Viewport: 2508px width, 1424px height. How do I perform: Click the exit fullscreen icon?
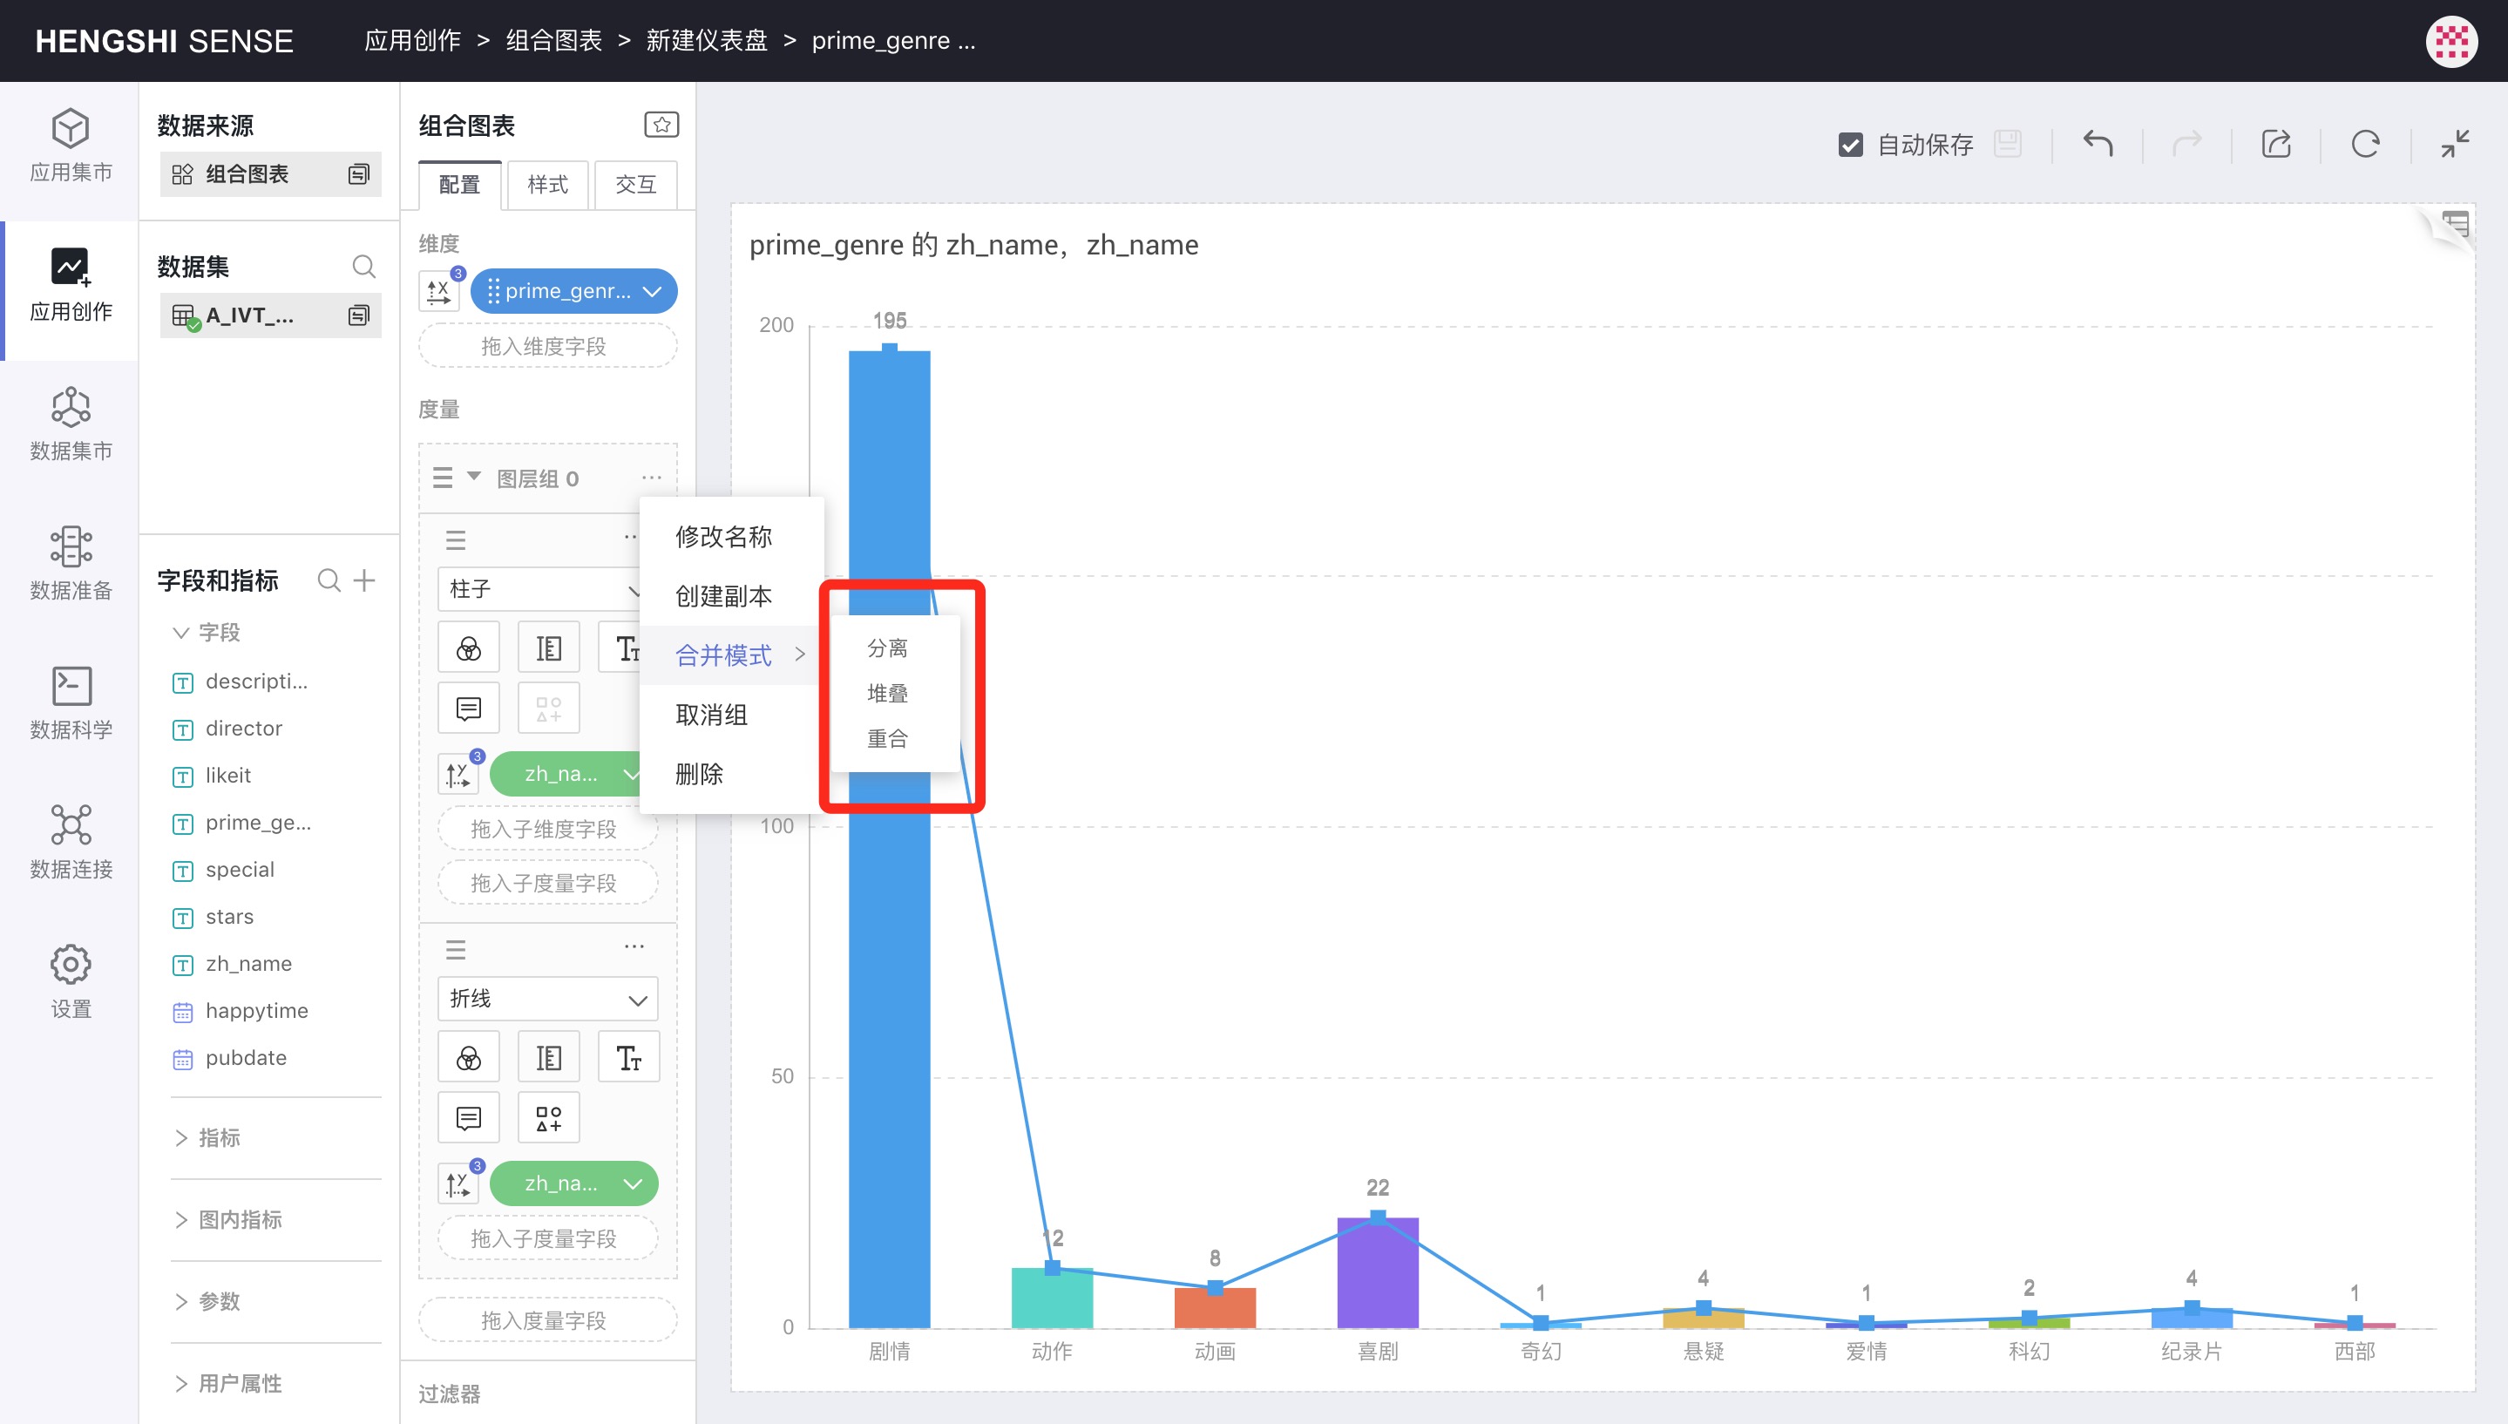coord(2455,145)
